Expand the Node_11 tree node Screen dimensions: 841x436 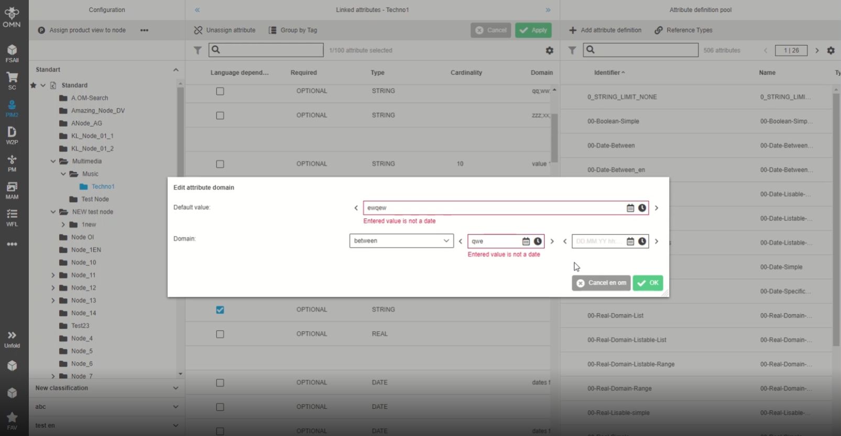click(53, 275)
